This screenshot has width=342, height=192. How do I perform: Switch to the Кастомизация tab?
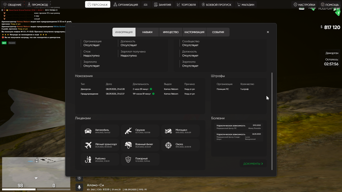(x=194, y=32)
